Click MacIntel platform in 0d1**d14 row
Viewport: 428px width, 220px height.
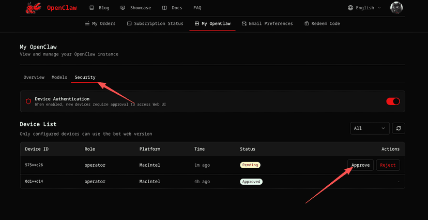pos(150,182)
